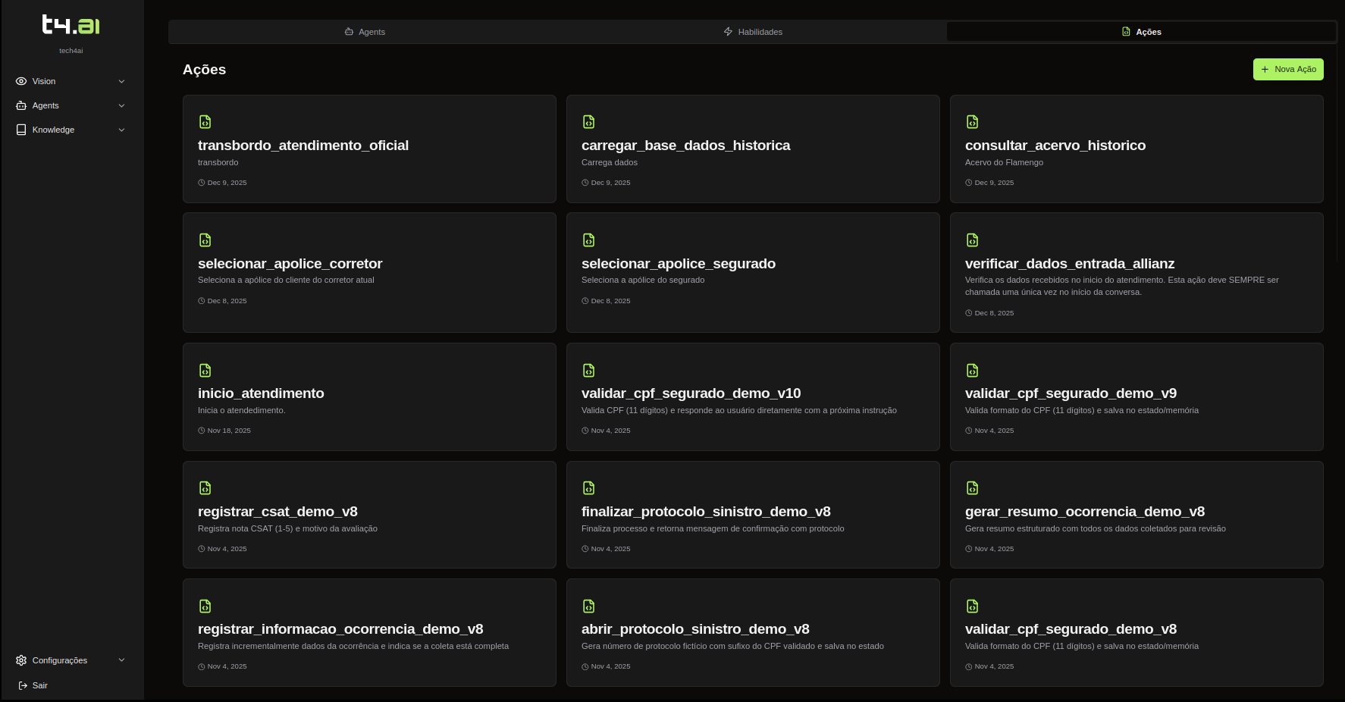Click the file icon on transbordo_atendimento_oficial card

tap(205, 122)
